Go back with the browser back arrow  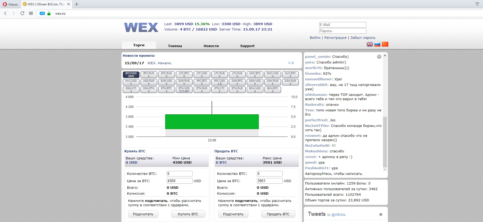pyautogui.click(x=5, y=13)
